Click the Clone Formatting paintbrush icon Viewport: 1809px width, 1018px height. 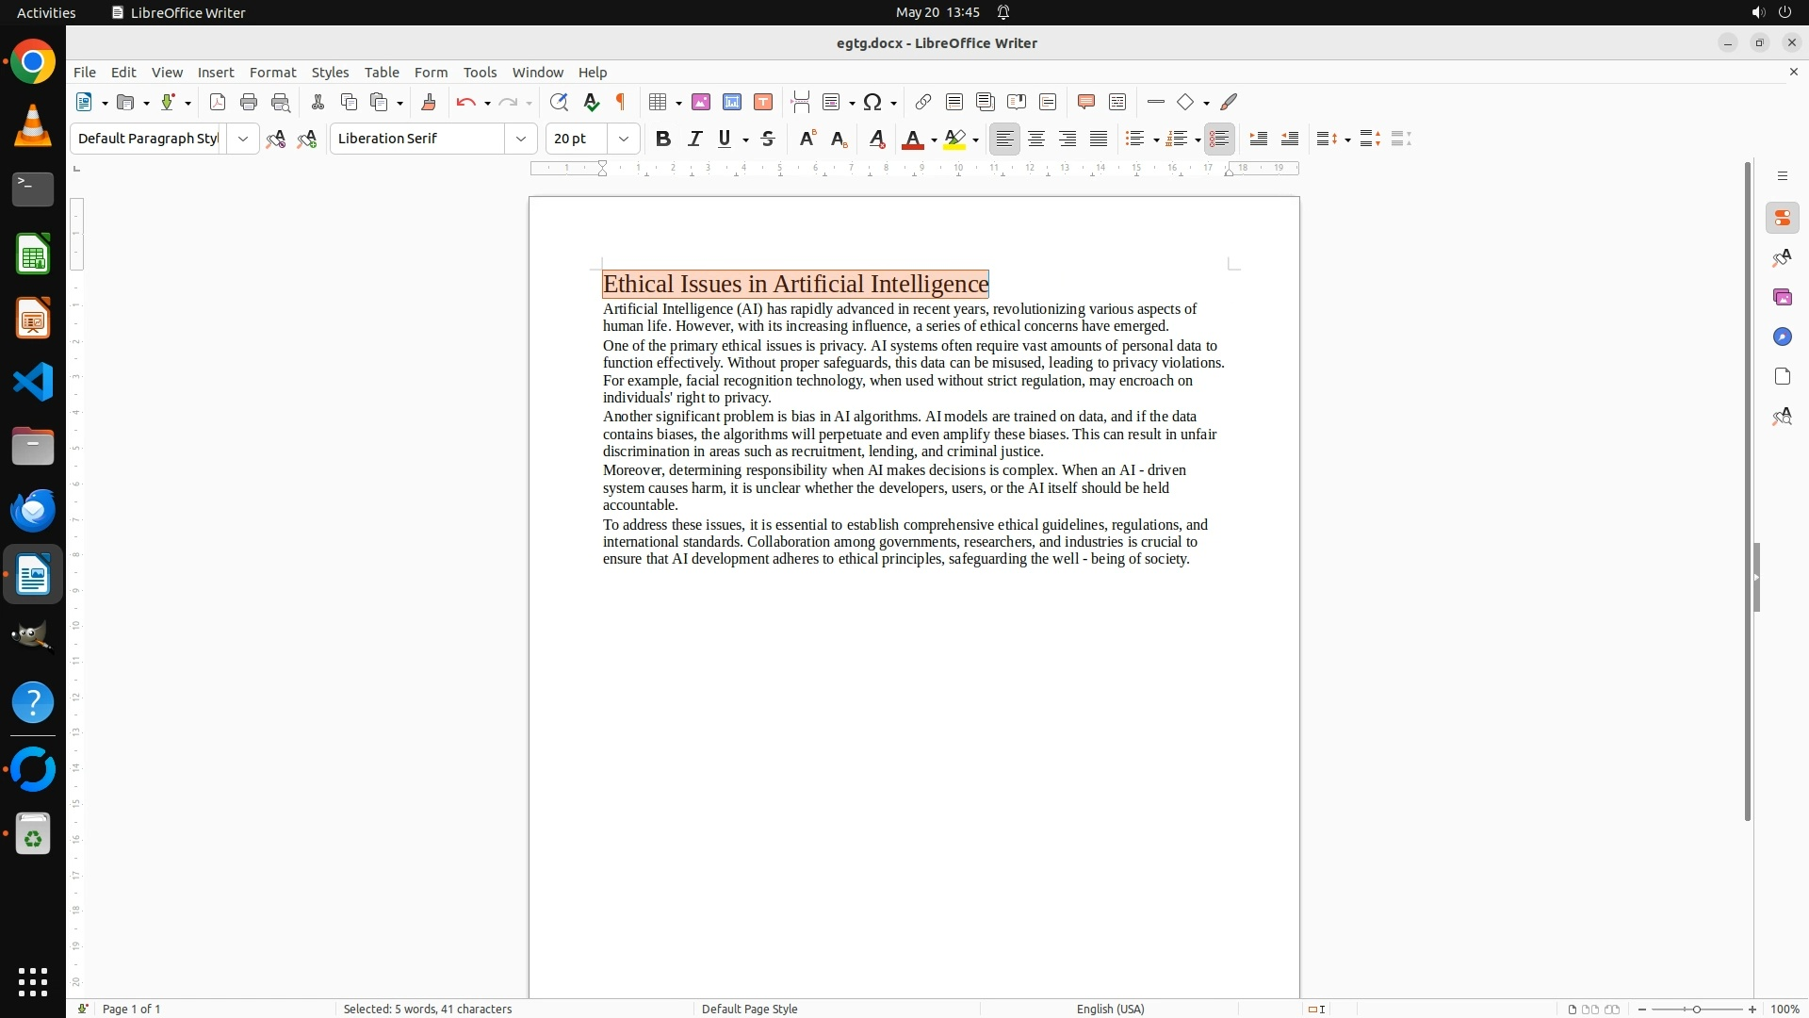pyautogui.click(x=429, y=102)
